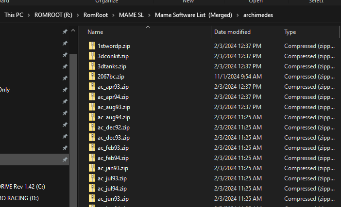Expand the chevron after RomRoot breadcrumb
This screenshot has width=341, height=207.
pyautogui.click(x=113, y=15)
